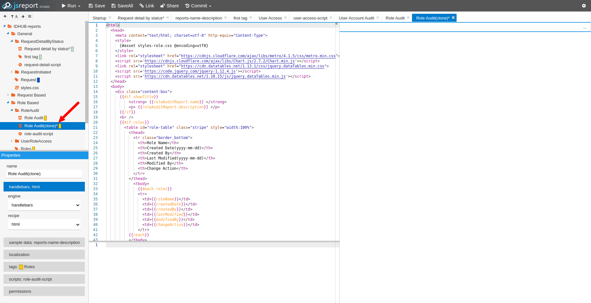Click the tag icon beside first tag
Image resolution: width=591 pixels, height=303 pixels.
20,57
